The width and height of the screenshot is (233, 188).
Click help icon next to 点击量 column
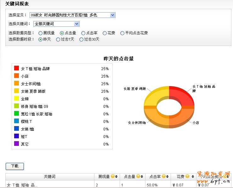138,177
